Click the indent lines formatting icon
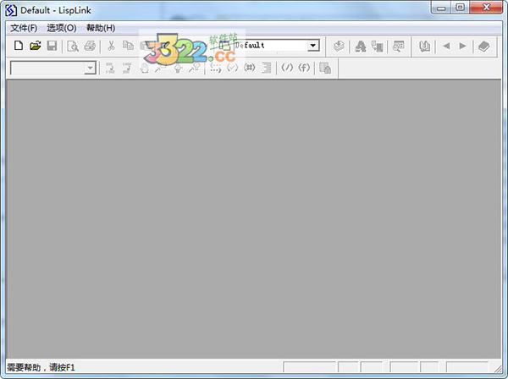Screen dimensions: 508x379 [267, 68]
